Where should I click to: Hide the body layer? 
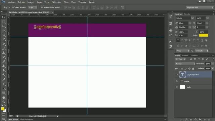(177, 87)
